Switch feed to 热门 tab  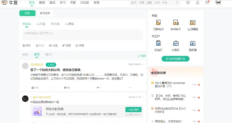(48, 55)
